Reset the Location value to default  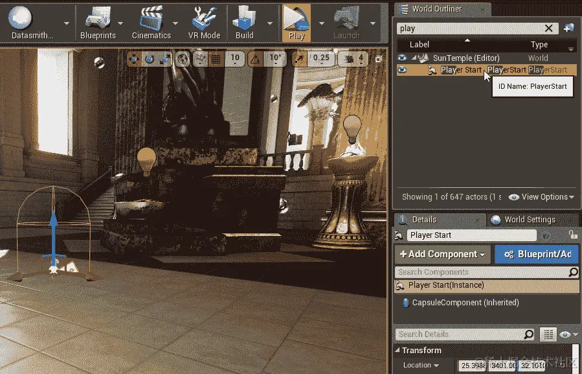(563, 366)
